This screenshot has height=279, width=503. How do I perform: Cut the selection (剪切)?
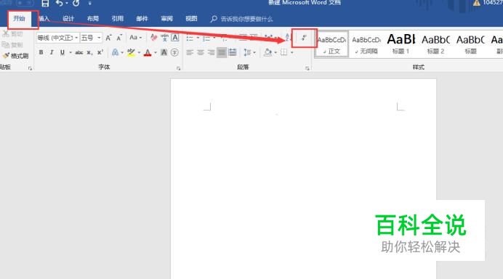pyautogui.click(x=12, y=34)
